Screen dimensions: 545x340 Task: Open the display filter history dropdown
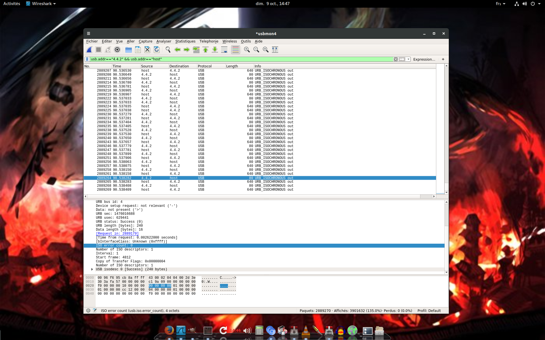(x=408, y=59)
